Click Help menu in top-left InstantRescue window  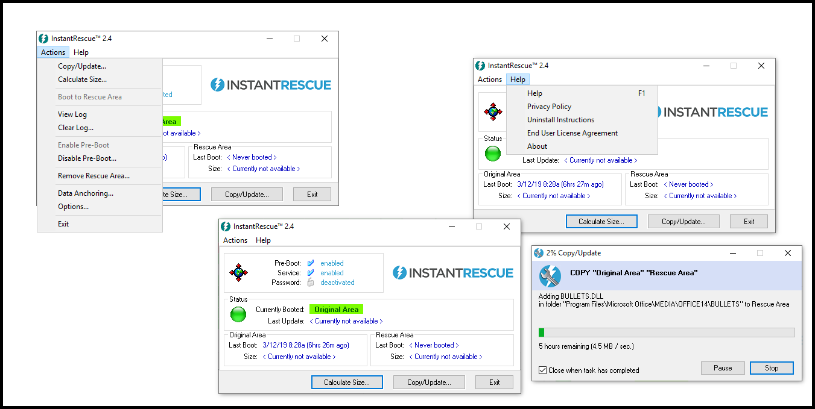point(81,52)
